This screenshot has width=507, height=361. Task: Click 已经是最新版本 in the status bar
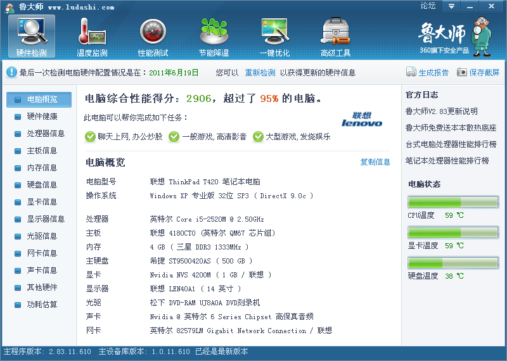(221, 351)
